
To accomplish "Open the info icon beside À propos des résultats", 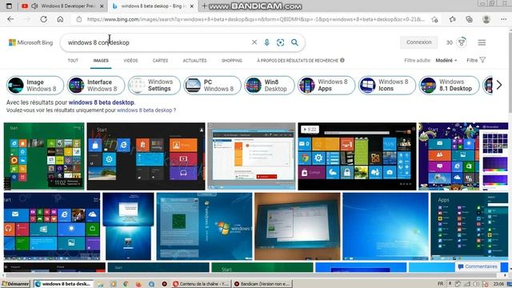I will [342, 60].
